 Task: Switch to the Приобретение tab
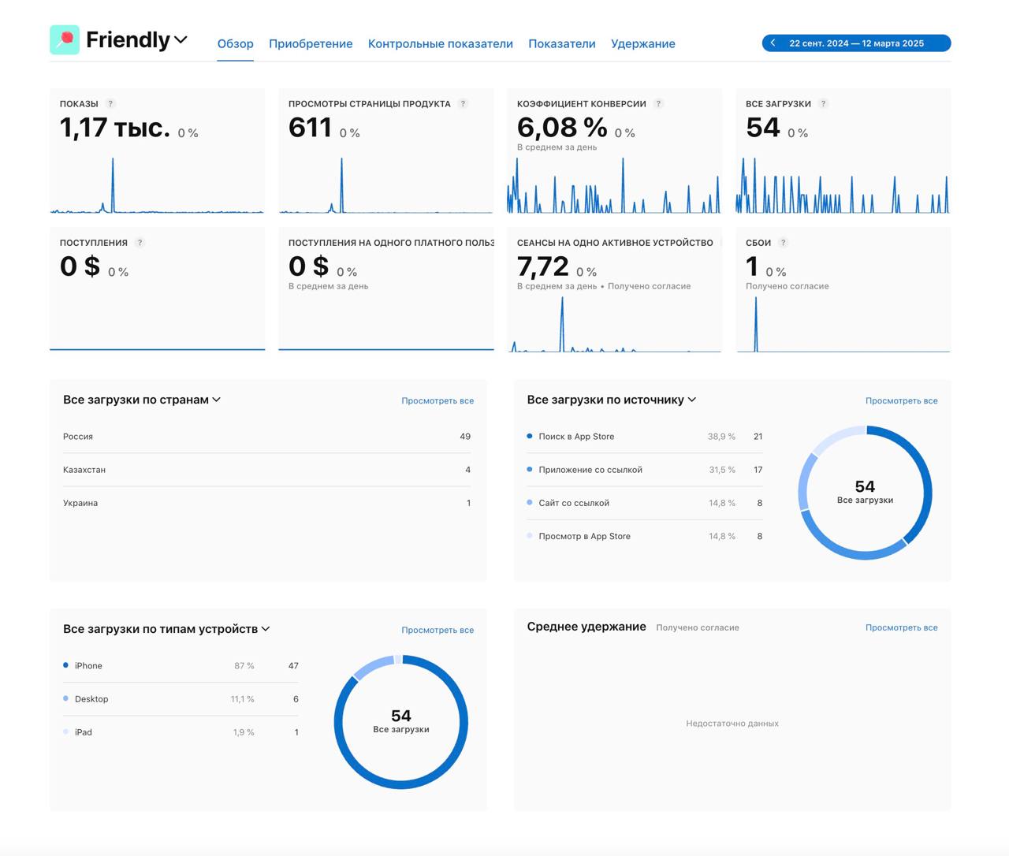click(311, 44)
